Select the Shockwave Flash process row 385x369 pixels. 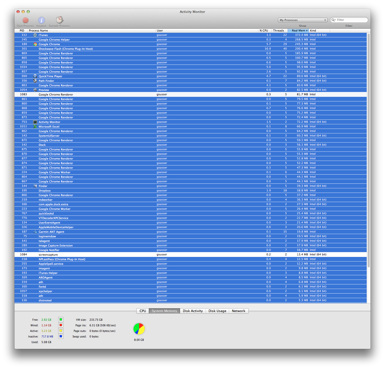190,49
